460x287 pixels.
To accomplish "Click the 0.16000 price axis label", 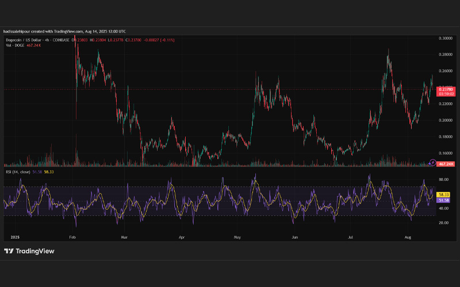I will pyautogui.click(x=445, y=153).
